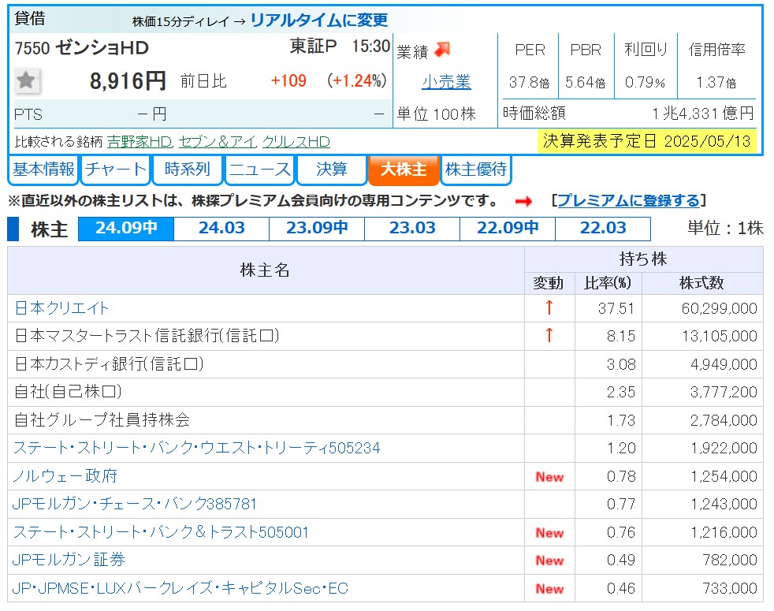Open the 小売業 sector link

(446, 81)
